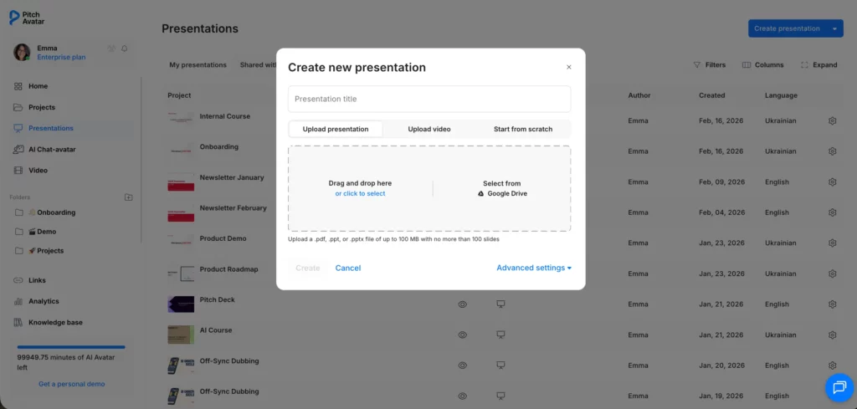Image resolution: width=857 pixels, height=409 pixels.
Task: Click the Presentation title input field
Action: pos(429,99)
